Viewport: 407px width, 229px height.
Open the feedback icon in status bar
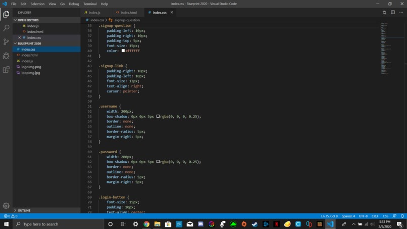point(394,216)
